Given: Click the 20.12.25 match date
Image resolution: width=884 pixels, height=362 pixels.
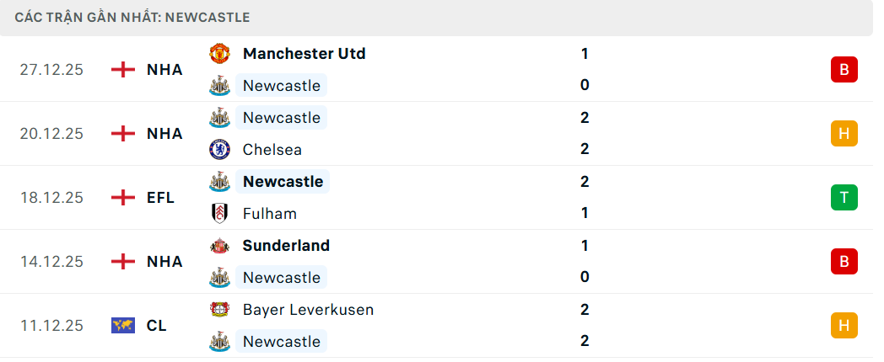Looking at the screenshot, I should (52, 134).
